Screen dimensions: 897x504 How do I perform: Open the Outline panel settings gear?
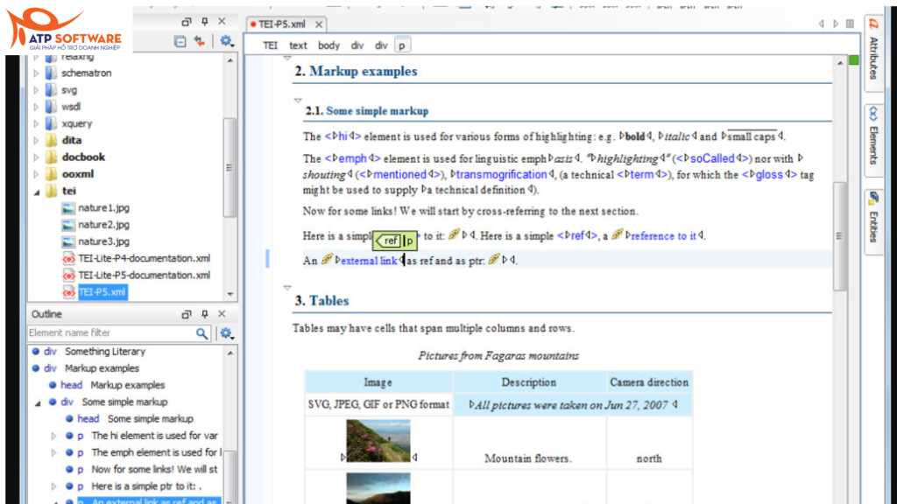click(226, 333)
